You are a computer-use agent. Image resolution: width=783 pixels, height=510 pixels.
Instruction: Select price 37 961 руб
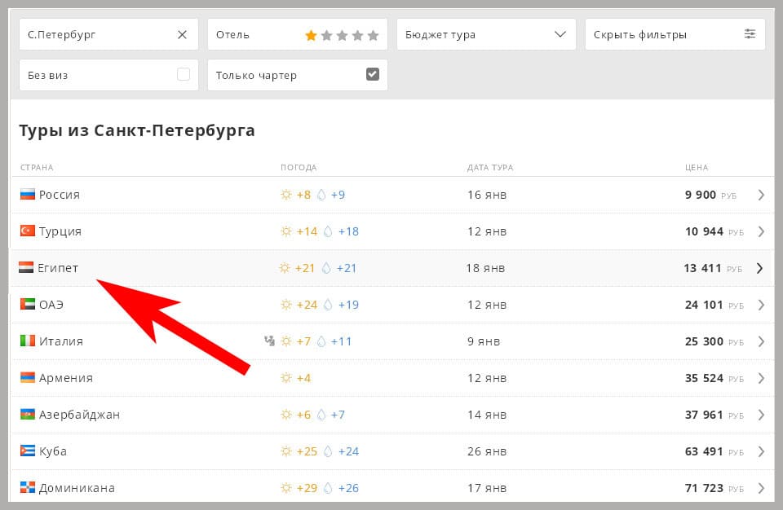pyautogui.click(x=714, y=415)
